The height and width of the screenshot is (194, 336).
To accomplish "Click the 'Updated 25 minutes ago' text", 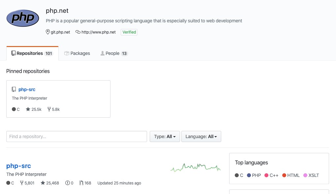I will coord(119,183).
